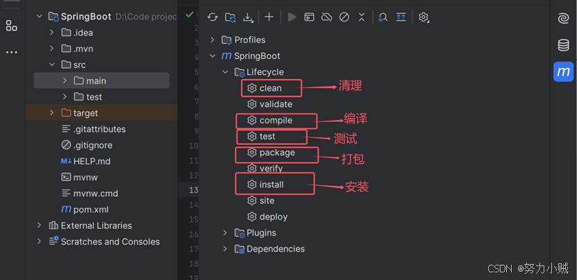
Task: Click the Download Sources icon in Maven toolbar
Action: click(x=249, y=17)
